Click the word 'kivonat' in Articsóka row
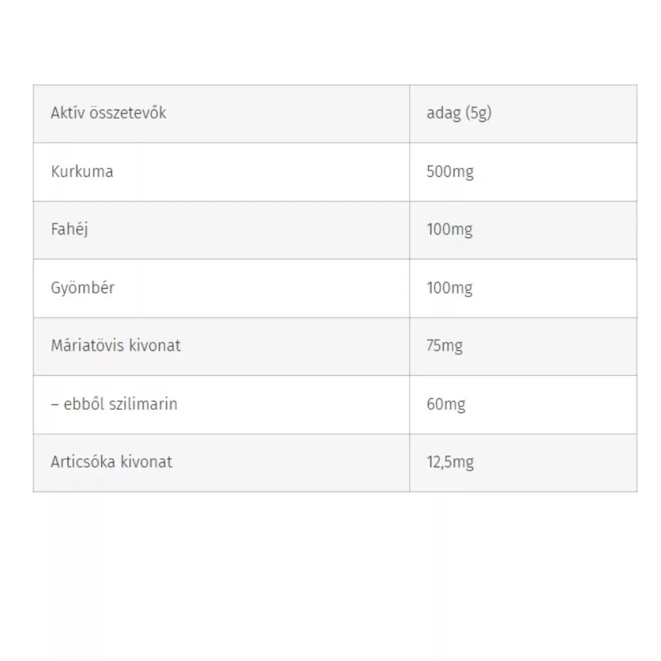Viewport: 661px width, 661px height. pos(146,462)
